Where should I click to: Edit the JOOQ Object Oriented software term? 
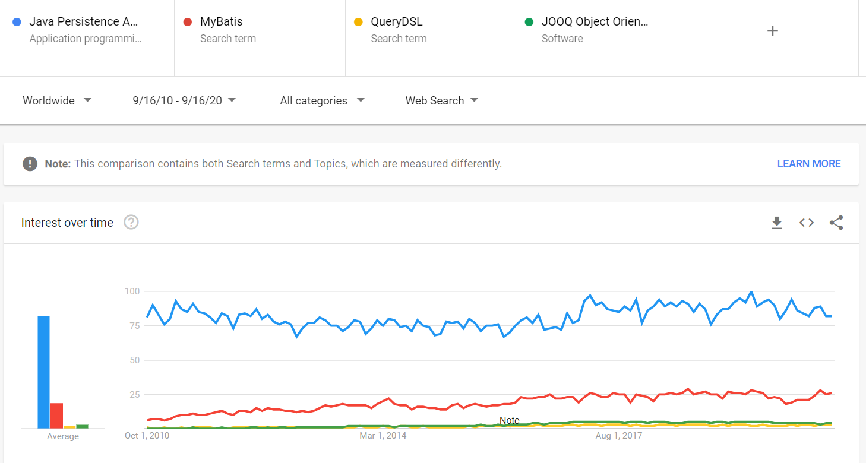(x=601, y=30)
